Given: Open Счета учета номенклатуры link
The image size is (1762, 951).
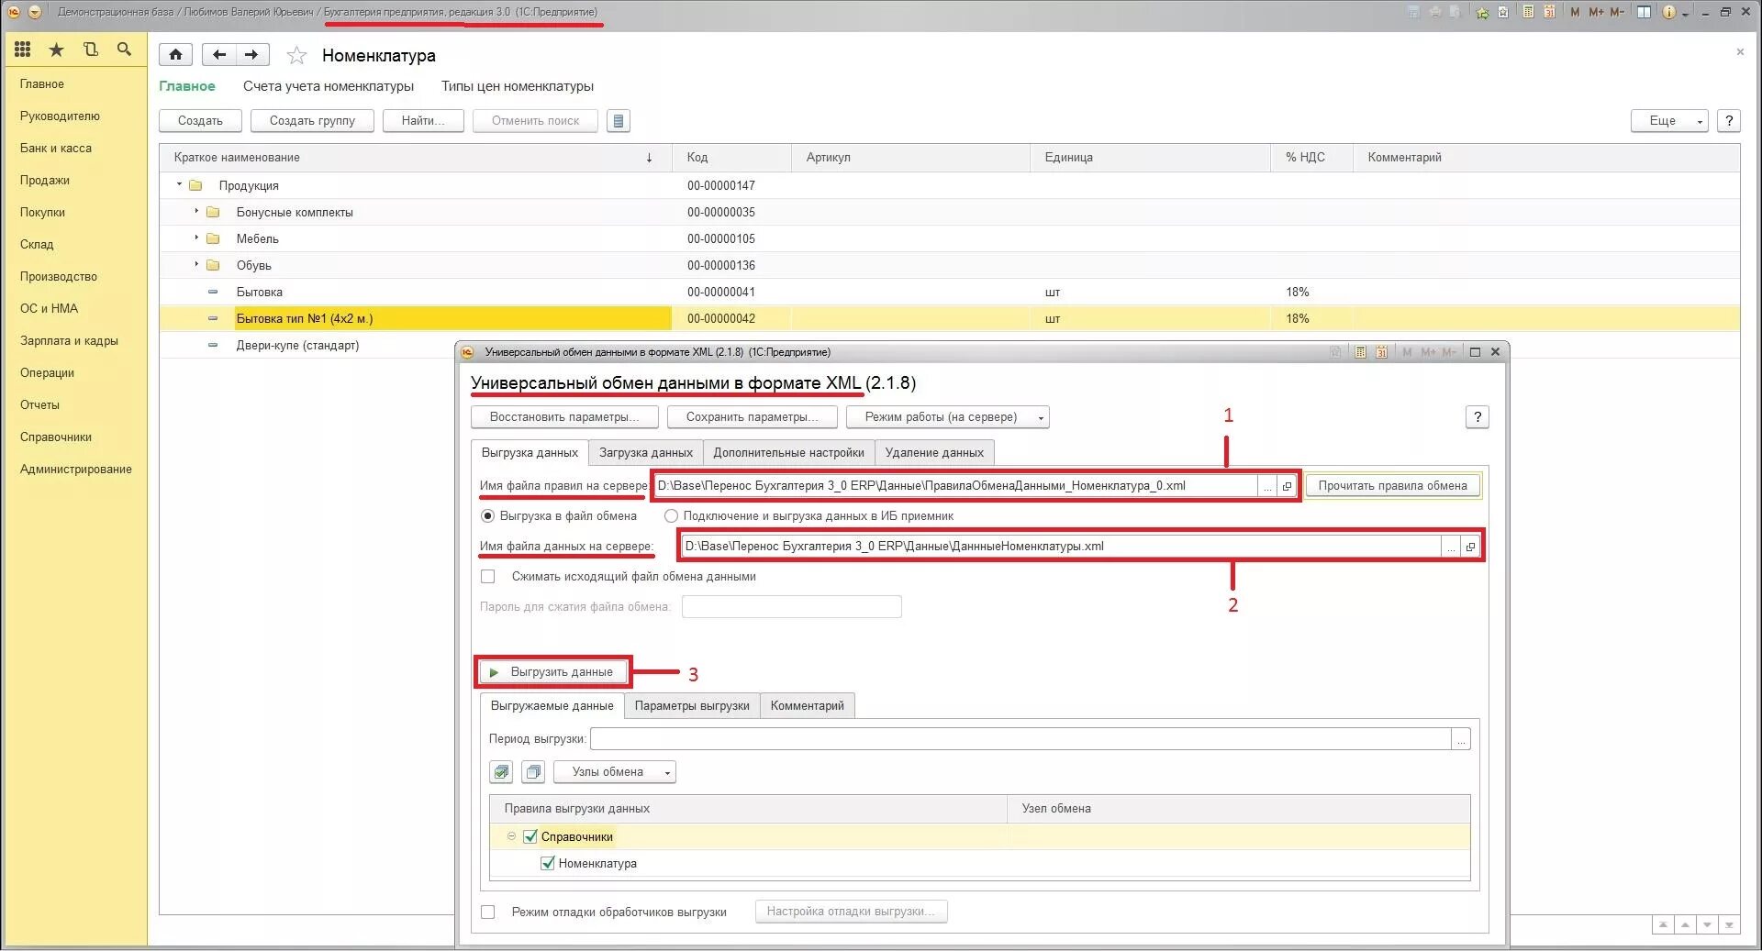Looking at the screenshot, I should [x=329, y=86].
